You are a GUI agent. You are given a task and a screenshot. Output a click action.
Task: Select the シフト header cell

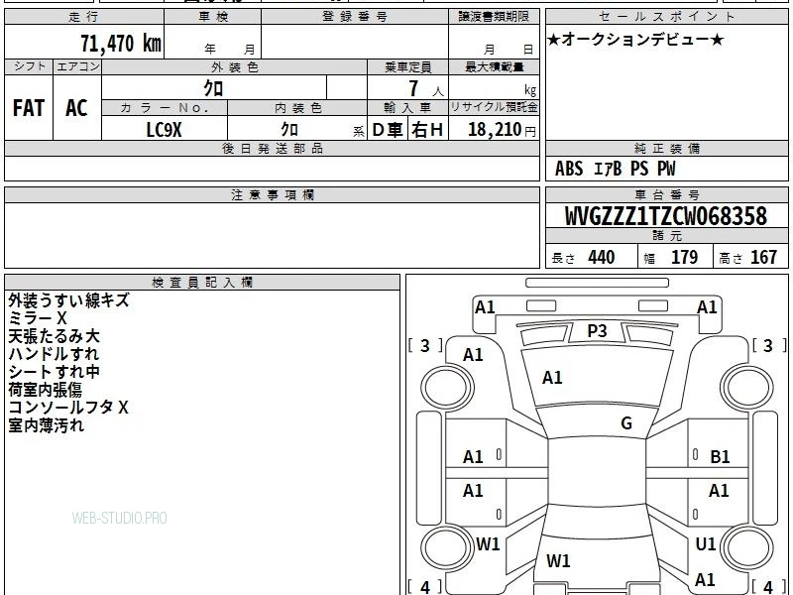pyautogui.click(x=29, y=66)
